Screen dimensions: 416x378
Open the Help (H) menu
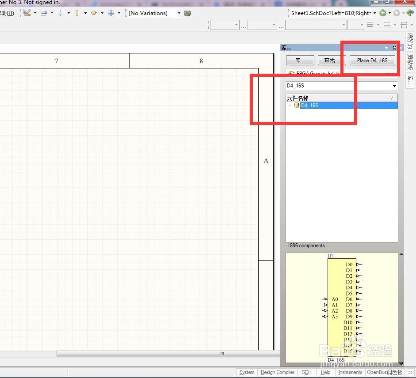pyautogui.click(x=7, y=13)
